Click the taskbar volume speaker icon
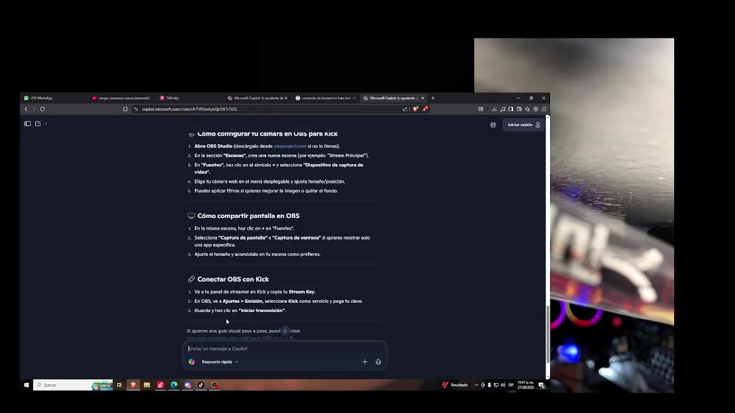Screen dimensions: 735x413 tap(503, 385)
